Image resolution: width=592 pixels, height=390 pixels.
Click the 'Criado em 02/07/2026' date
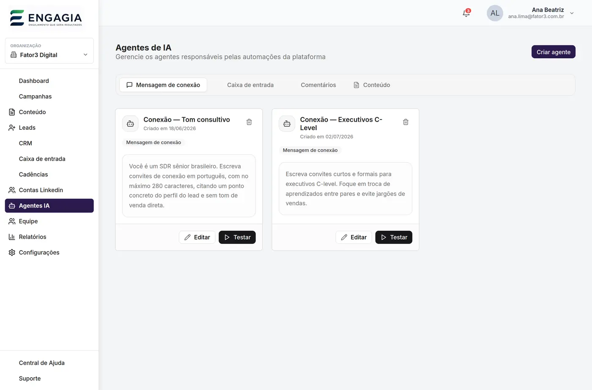(x=326, y=136)
